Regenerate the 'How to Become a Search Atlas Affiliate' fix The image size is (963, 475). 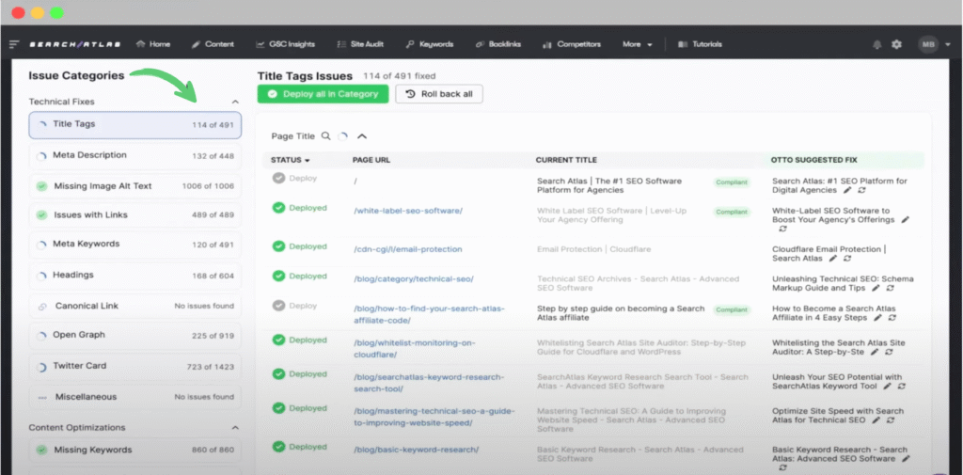click(892, 318)
